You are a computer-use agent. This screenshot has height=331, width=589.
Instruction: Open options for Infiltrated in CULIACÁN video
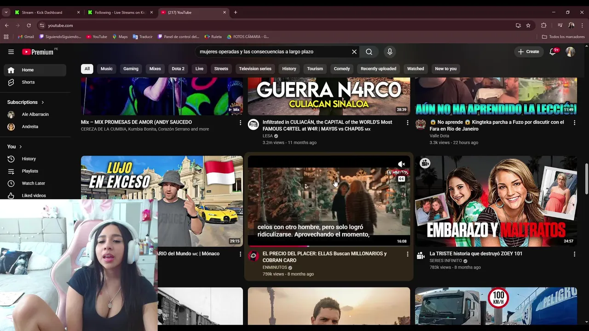pos(407,123)
